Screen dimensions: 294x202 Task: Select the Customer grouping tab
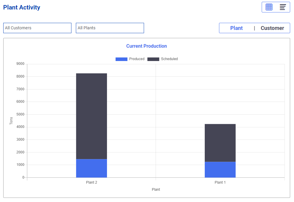tap(272, 28)
